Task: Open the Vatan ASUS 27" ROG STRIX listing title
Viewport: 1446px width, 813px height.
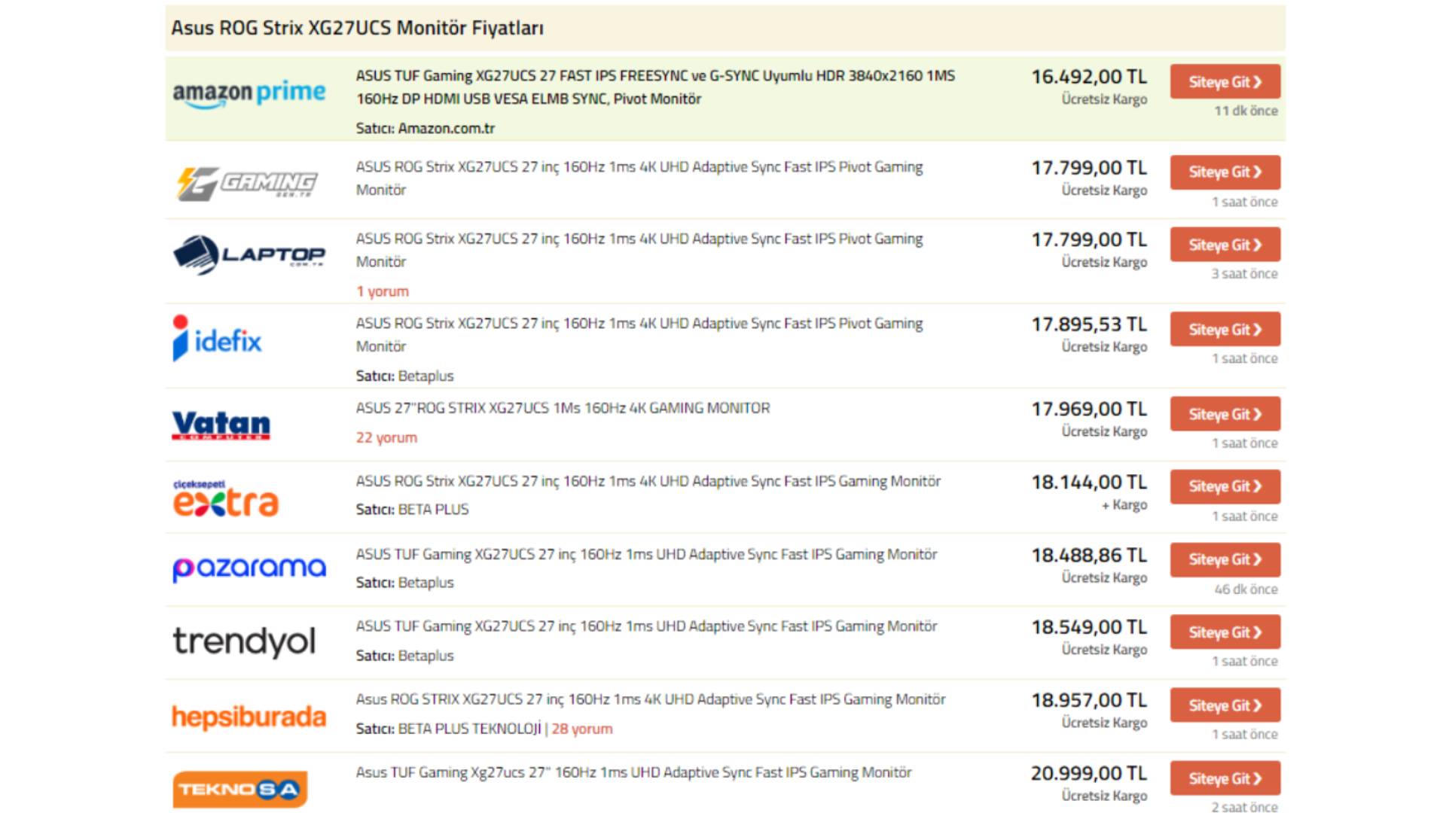Action: click(563, 408)
